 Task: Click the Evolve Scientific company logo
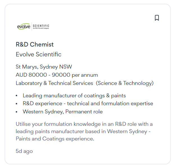point(33,27)
